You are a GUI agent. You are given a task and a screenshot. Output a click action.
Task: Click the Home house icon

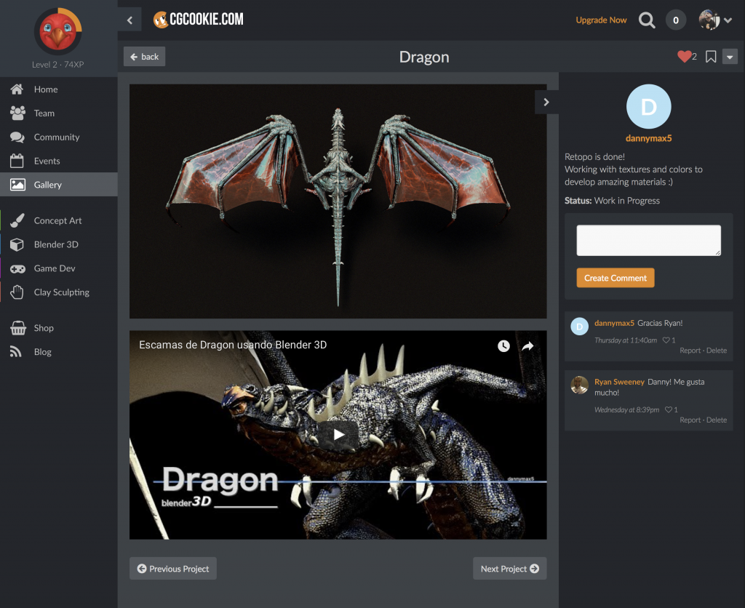click(17, 89)
